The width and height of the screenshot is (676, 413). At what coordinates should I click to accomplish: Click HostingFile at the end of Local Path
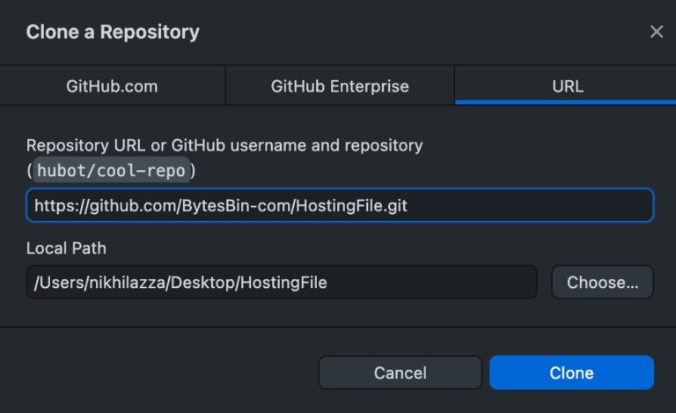point(283,283)
